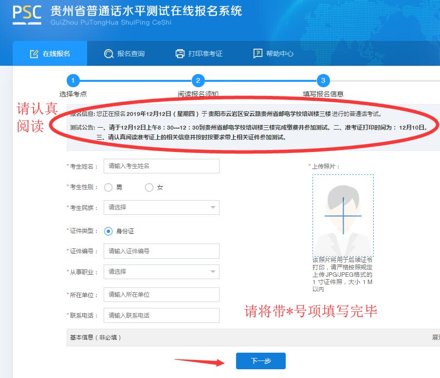Image resolution: width=440 pixels, height=378 pixels.
Task: Click step 1 circle 选择考点
Action: [73, 81]
